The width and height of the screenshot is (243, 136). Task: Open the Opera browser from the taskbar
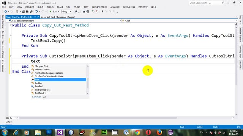pyautogui.click(x=148, y=133)
